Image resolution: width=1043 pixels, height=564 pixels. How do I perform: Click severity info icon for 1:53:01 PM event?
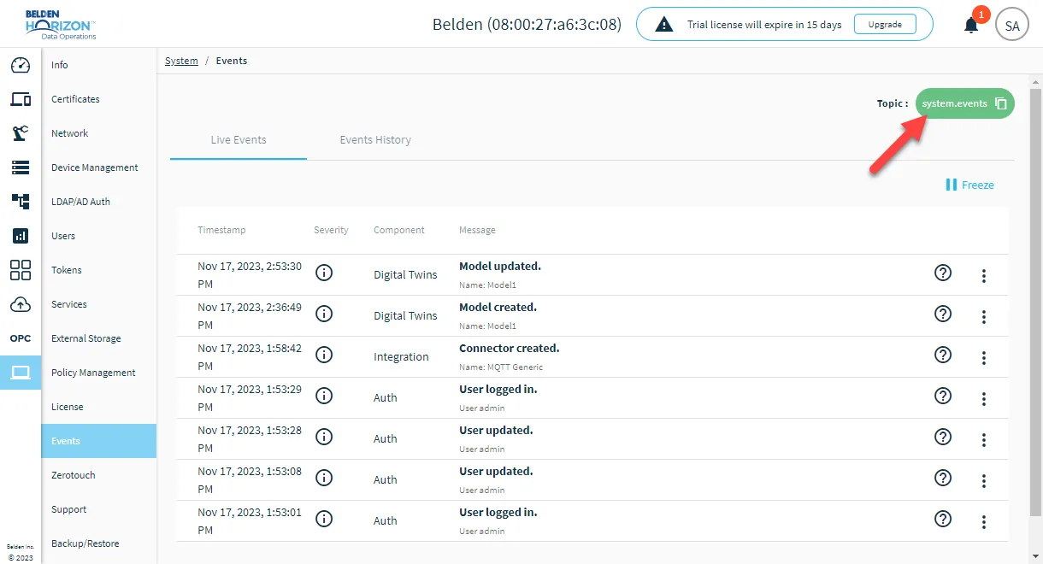324,519
